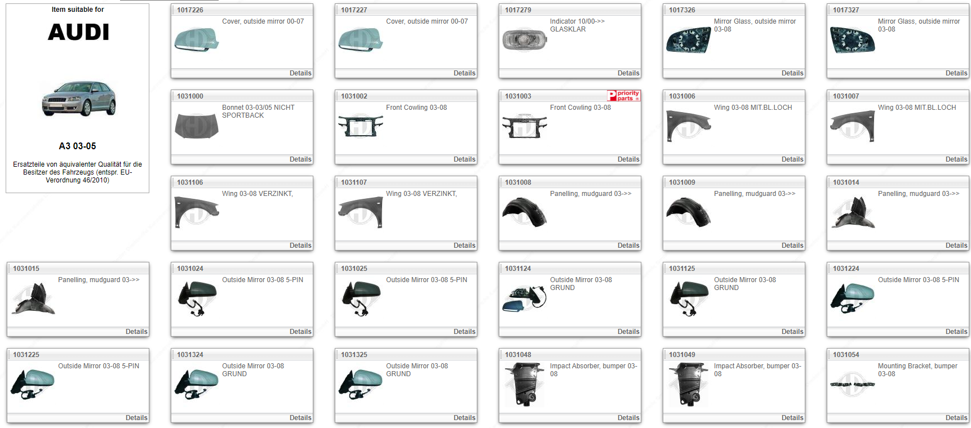Open Details for part 1017227
The image size is (971, 428).
click(x=464, y=73)
